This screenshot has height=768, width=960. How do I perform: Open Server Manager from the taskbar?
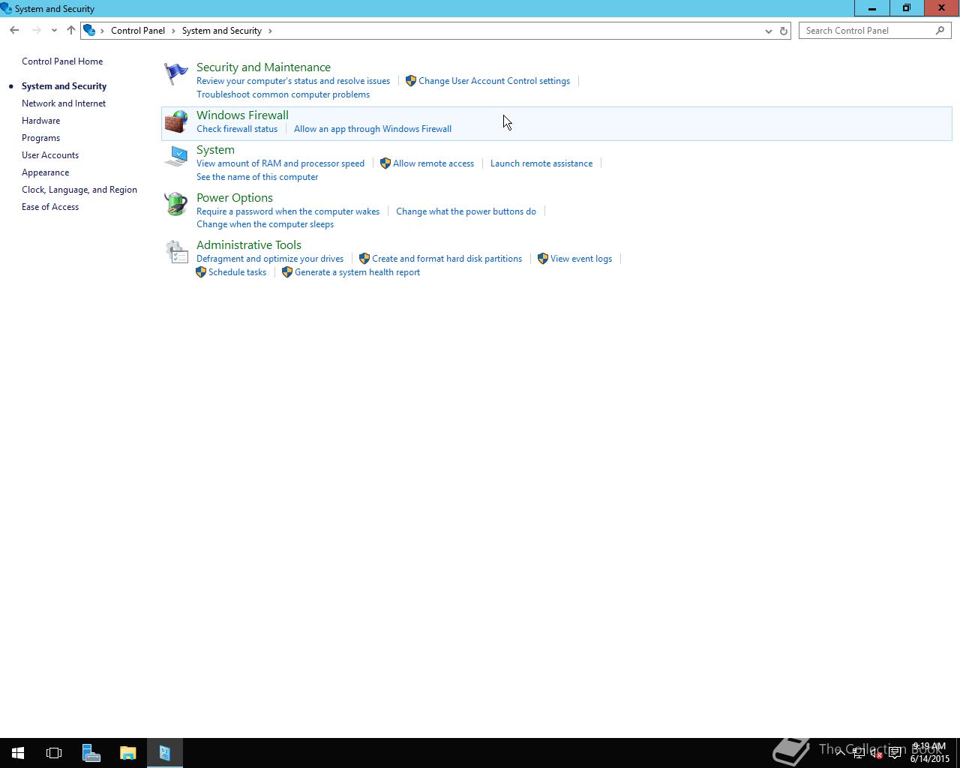[91, 753]
